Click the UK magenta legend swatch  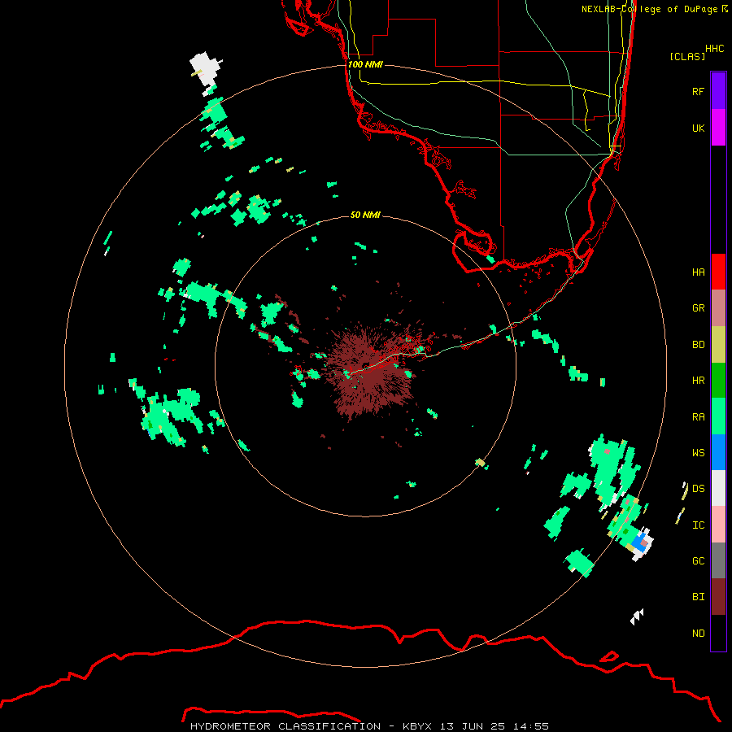point(718,128)
